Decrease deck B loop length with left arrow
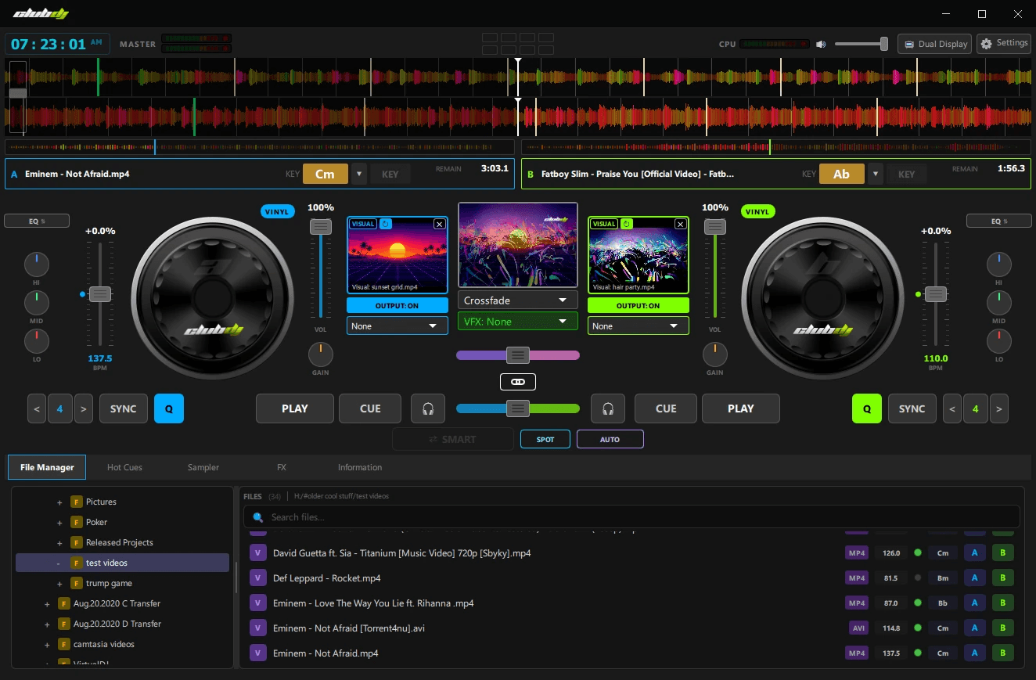This screenshot has width=1036, height=680. coord(951,408)
